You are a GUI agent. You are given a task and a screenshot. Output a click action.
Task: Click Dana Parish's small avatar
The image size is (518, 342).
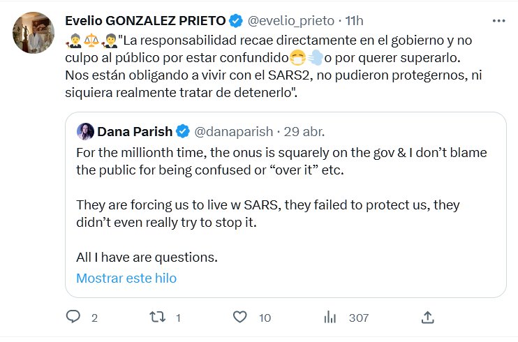[85, 131]
